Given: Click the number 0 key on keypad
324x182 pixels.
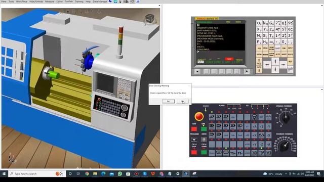Looking at the screenshot, I should [x=284, y=42].
